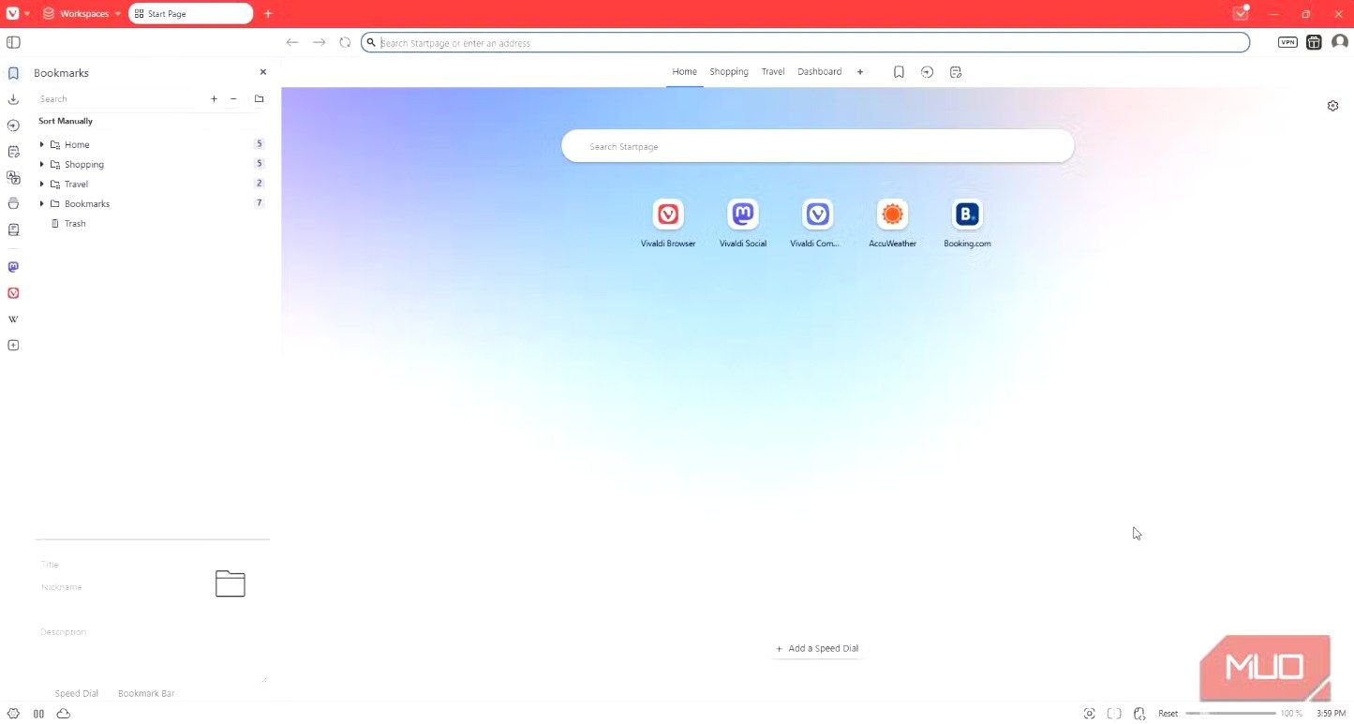This screenshot has width=1354, height=724.
Task: Open start page settings gear
Action: click(x=1333, y=106)
